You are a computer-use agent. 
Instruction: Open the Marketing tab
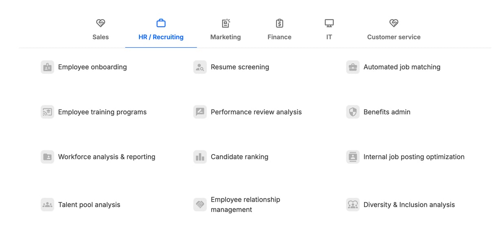pyautogui.click(x=225, y=30)
